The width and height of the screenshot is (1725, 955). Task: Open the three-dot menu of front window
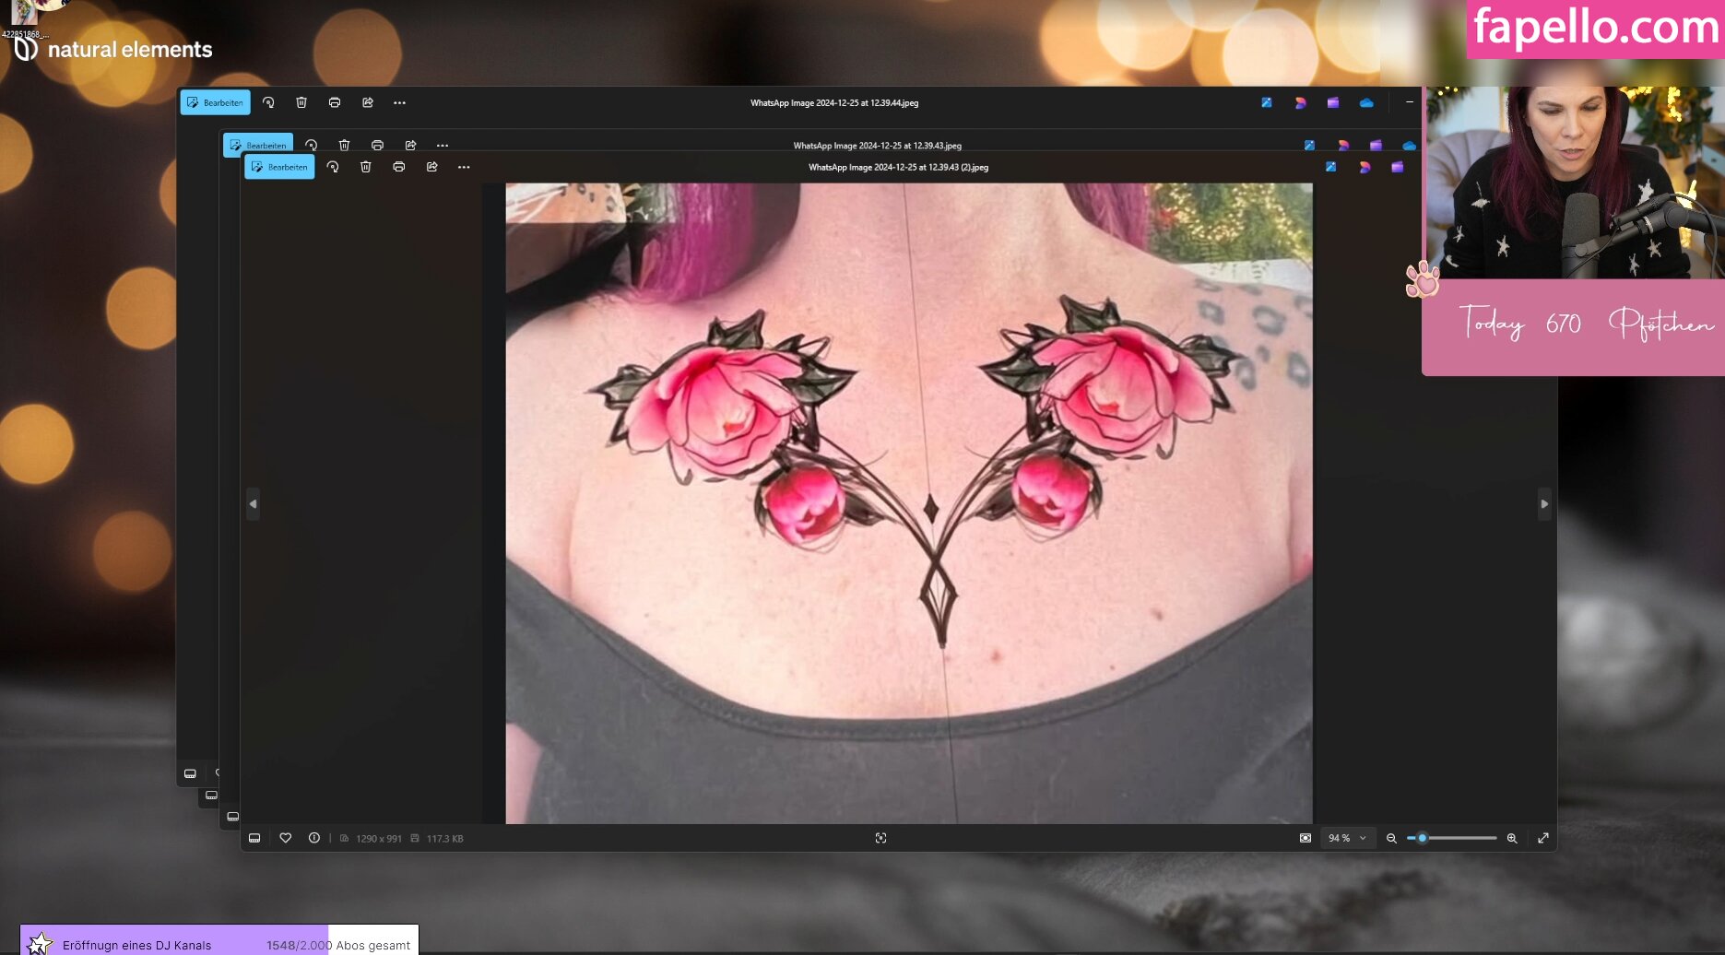(x=464, y=167)
